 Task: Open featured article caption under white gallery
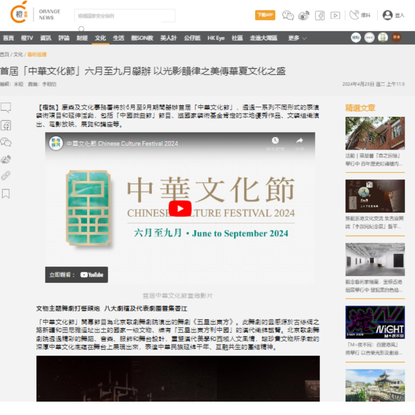[x=374, y=286]
